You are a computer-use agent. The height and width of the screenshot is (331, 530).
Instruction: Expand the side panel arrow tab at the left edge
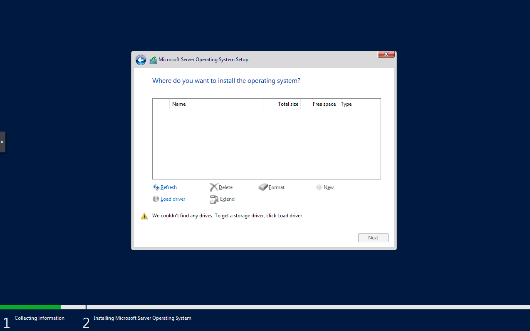point(2,142)
